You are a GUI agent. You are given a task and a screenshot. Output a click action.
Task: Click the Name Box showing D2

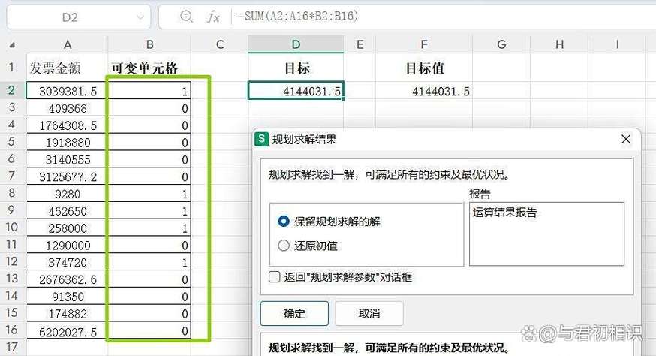click(79, 17)
